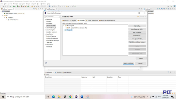Open the Navigate menu
Screen dimensions: 176x99
click(22, 4)
